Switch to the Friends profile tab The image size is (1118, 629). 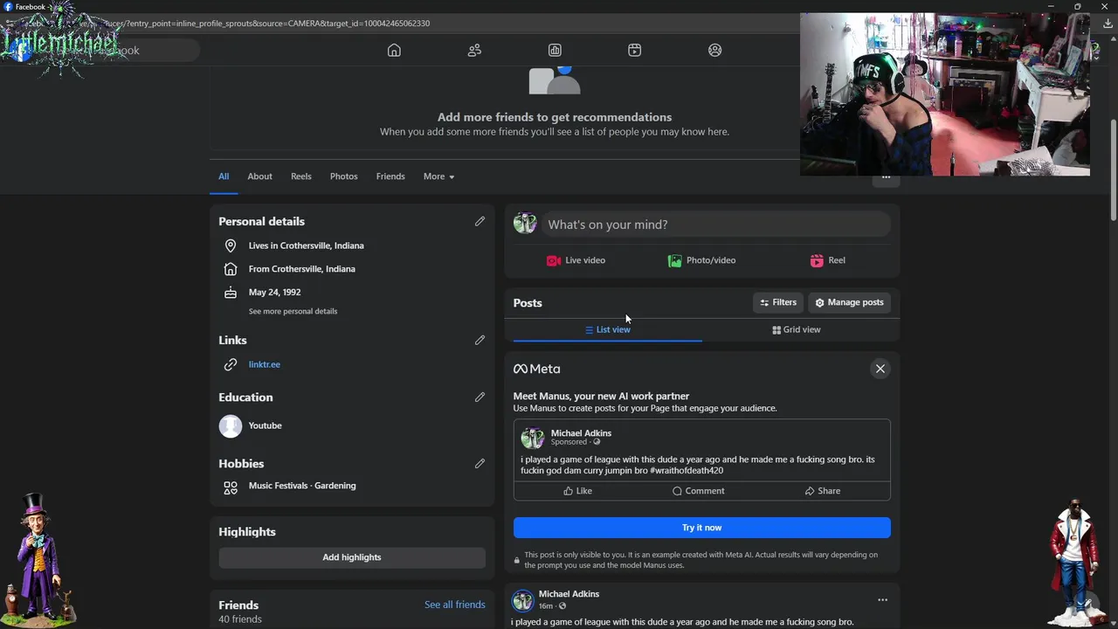[390, 176]
